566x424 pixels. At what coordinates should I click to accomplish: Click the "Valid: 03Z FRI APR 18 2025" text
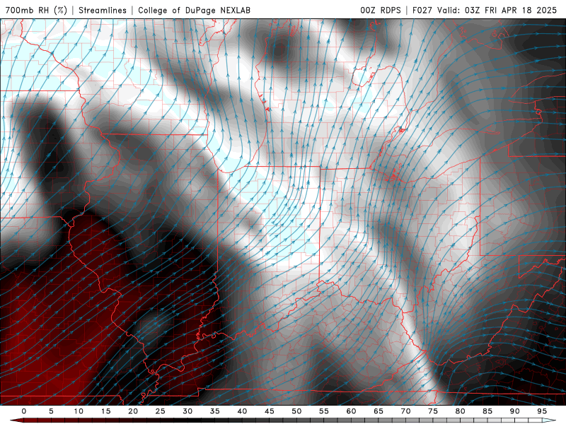(497, 10)
